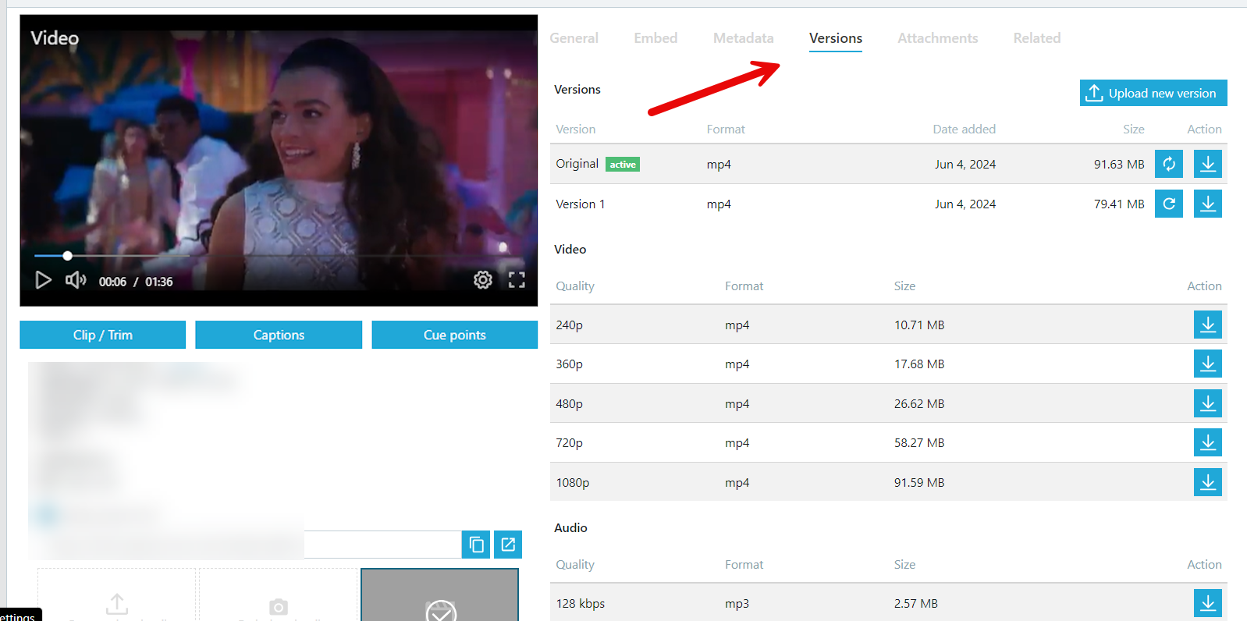Reprocess the Original version
This screenshot has height=621, width=1247.
pos(1169,164)
